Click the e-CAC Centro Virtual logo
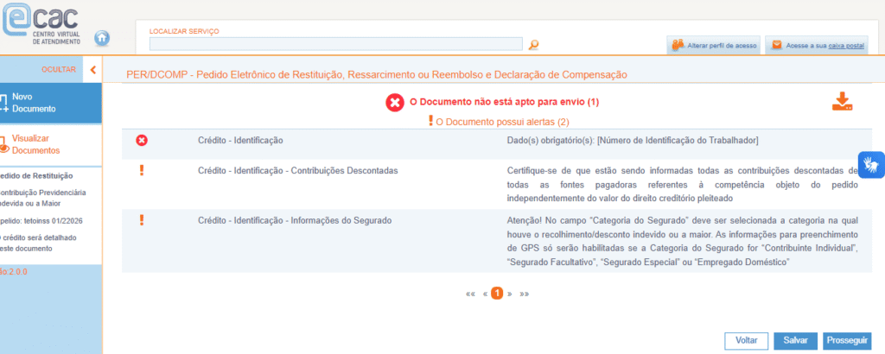 43,22
